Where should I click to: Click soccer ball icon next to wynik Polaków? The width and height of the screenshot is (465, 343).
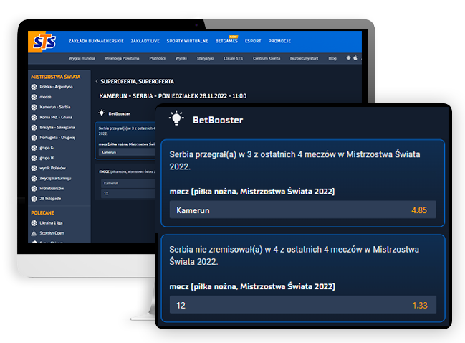tap(34, 169)
